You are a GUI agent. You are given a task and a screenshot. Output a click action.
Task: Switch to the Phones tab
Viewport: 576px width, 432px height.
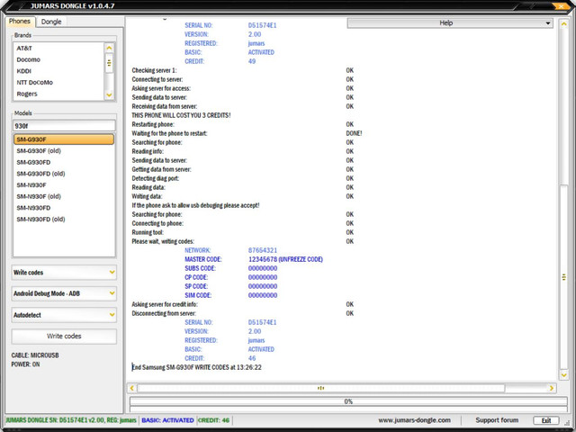(x=20, y=22)
